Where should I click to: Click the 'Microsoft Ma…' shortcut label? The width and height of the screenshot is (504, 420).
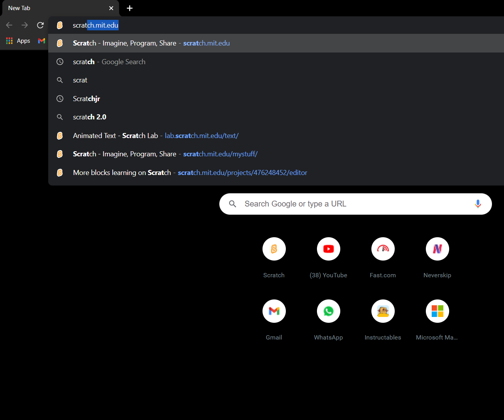pyautogui.click(x=437, y=338)
